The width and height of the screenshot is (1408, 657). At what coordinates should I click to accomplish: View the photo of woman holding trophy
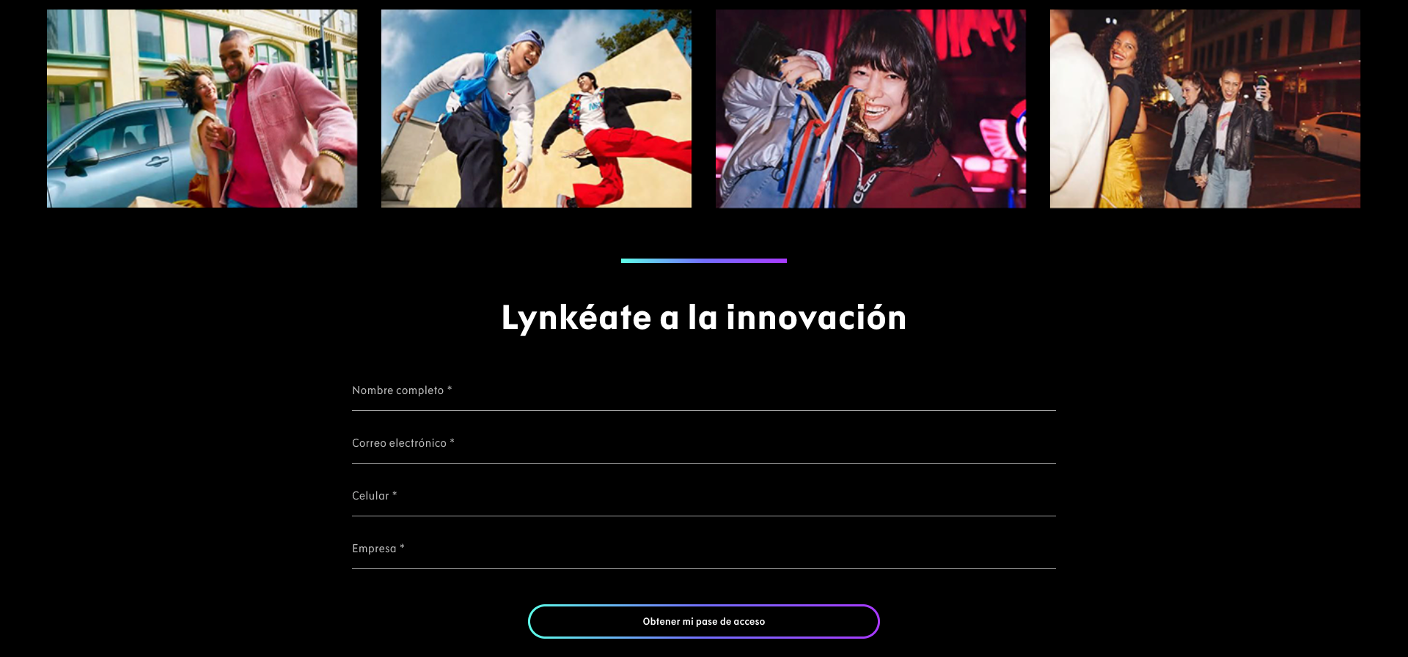tap(870, 108)
